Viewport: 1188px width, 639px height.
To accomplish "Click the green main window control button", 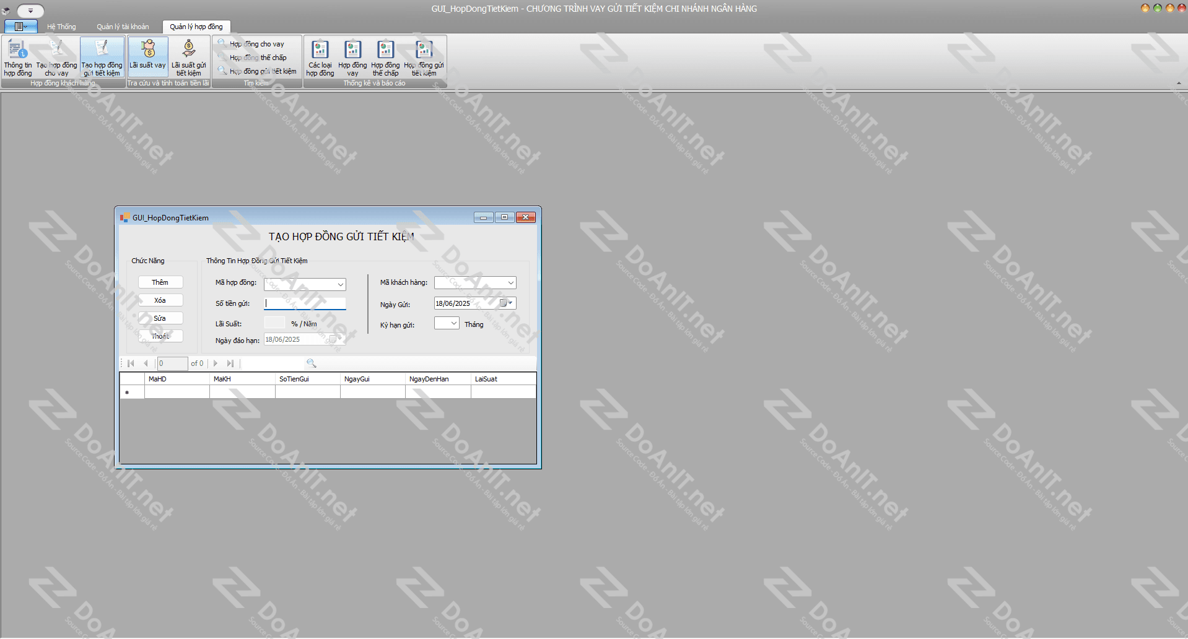I will pos(1157,8).
